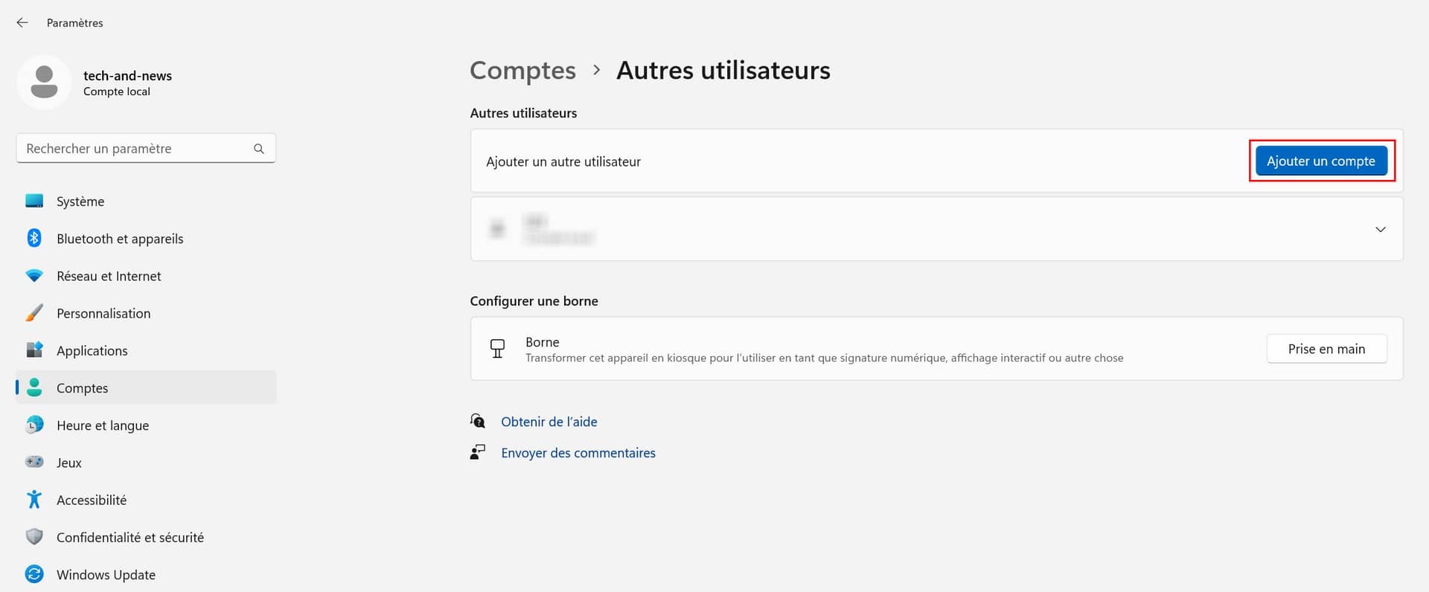Open Envoyer des commentaires link
The height and width of the screenshot is (592, 1429).
pyautogui.click(x=578, y=453)
